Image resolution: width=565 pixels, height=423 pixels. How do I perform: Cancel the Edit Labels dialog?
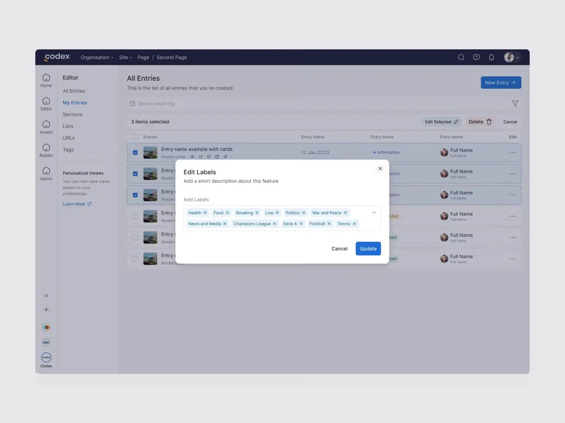pos(339,249)
